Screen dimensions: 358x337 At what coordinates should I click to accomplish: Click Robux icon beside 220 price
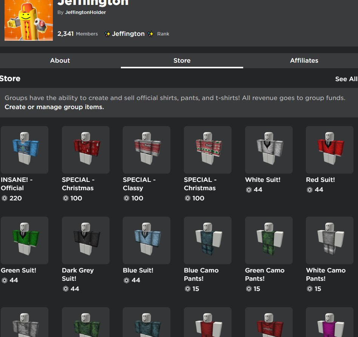pos(5,198)
